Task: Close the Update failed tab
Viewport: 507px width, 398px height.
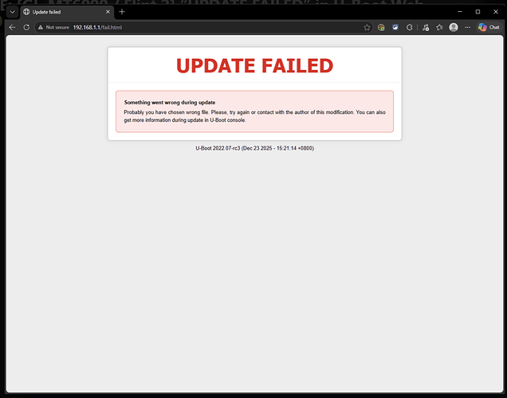Action: tap(108, 12)
